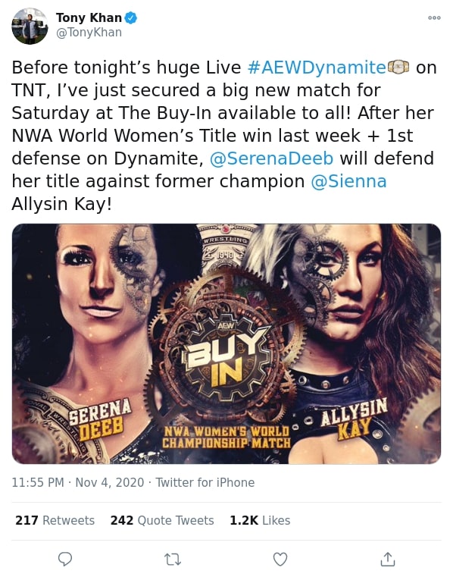Click the championship belt emoji icon
Image resolution: width=453 pixels, height=577 pixels.
click(398, 67)
